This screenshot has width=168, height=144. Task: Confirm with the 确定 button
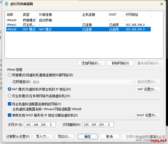88,136
